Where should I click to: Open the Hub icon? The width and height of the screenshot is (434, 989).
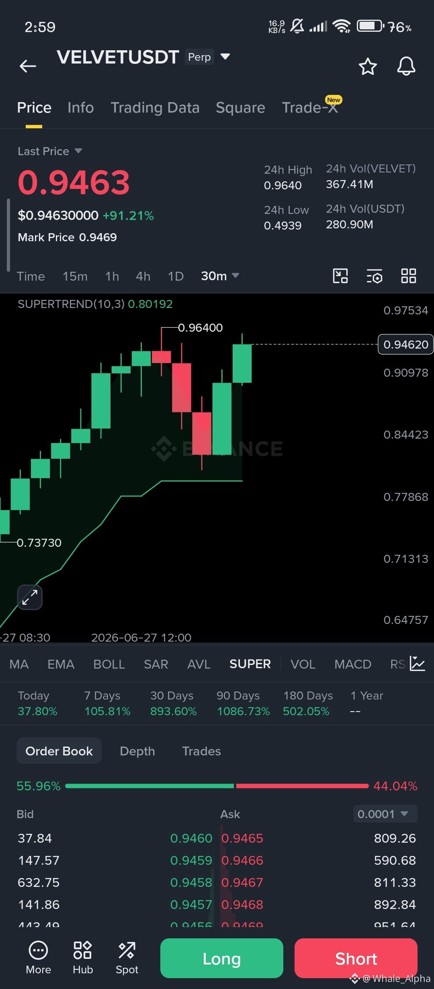[x=83, y=958]
